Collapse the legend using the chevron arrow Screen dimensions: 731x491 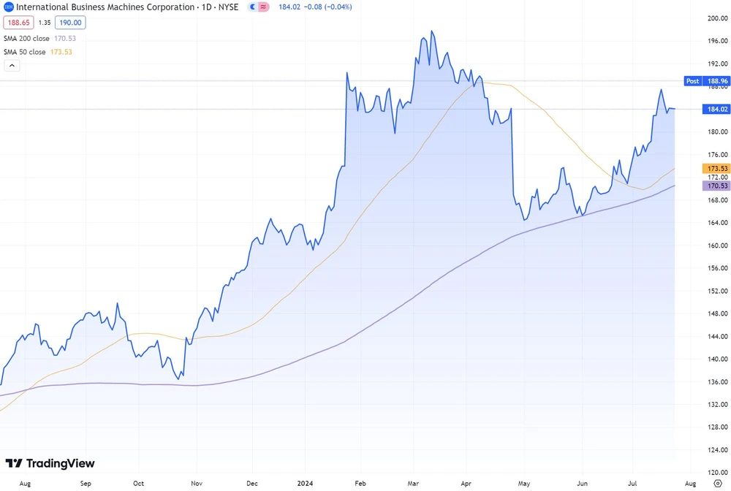pos(12,65)
